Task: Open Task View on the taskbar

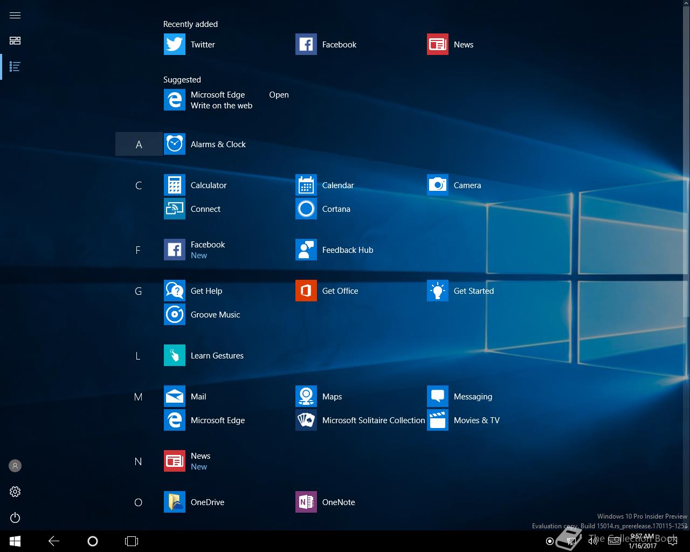Action: click(x=132, y=541)
